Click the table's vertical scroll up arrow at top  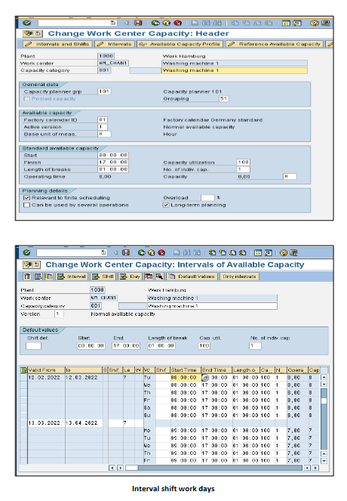point(324,377)
